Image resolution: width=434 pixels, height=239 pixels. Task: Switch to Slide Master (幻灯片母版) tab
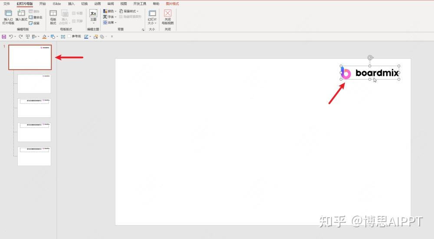pyautogui.click(x=25, y=3)
